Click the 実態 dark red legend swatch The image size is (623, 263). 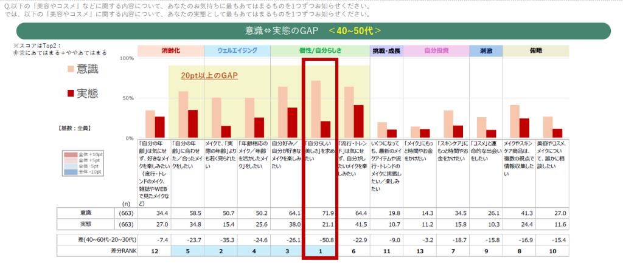click(x=71, y=93)
